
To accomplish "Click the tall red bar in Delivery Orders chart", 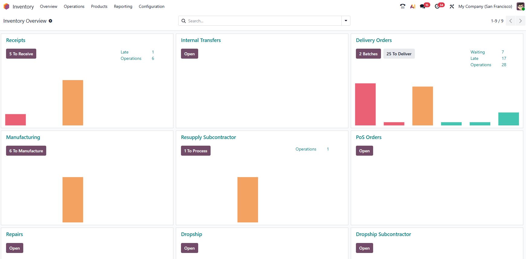I will [x=365, y=104].
